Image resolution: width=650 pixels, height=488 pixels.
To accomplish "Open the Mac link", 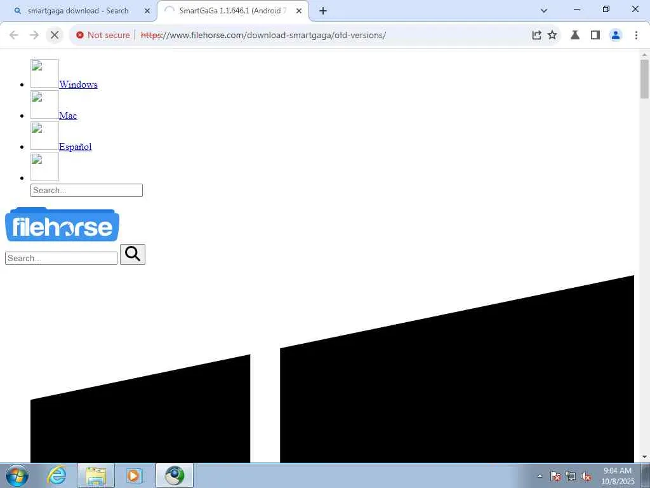I will click(x=68, y=116).
